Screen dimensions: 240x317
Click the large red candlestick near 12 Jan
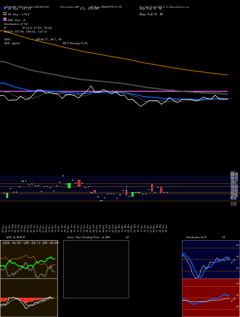point(79,183)
